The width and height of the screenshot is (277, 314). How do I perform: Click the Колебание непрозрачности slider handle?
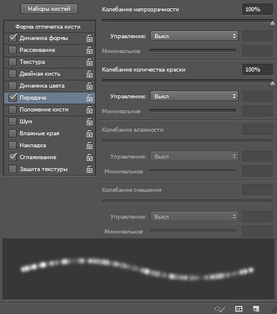272,23
